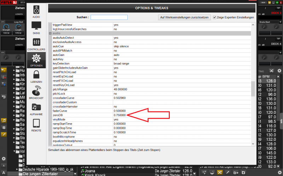Select the vinylMode option row
Screen dimensions: 283x176
click(151, 119)
